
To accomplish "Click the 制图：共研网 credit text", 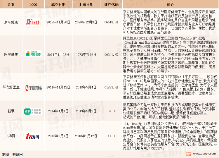I will coord(12,154).
